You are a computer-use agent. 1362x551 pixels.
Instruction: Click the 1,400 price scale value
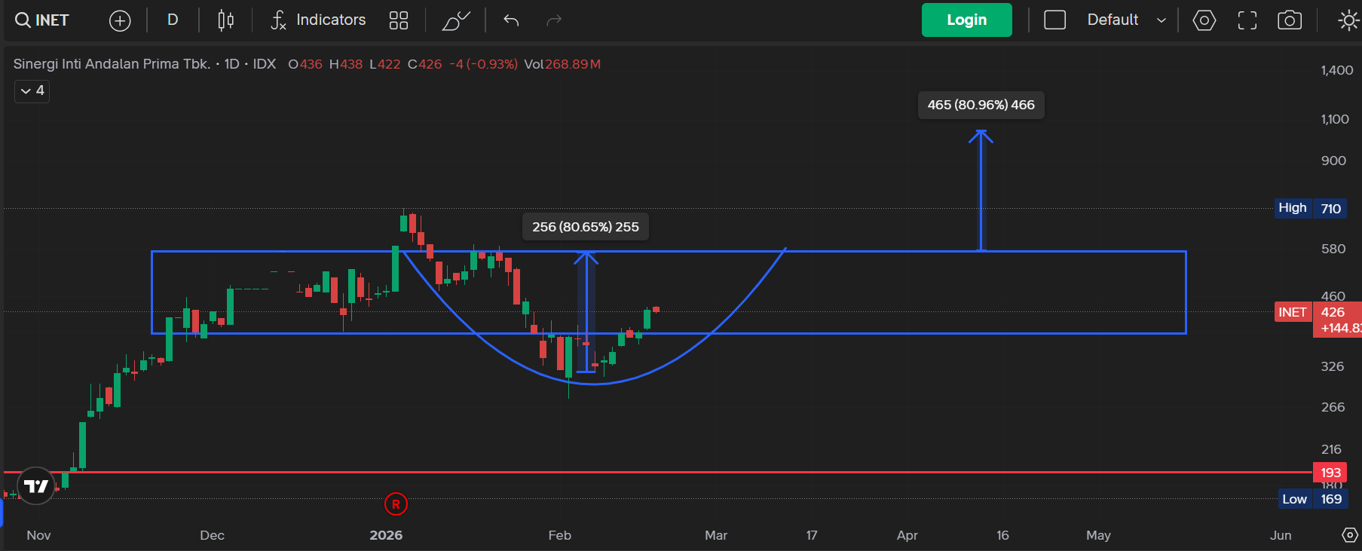pos(1337,70)
